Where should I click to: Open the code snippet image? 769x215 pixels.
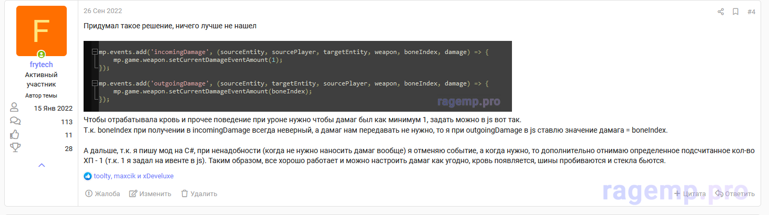click(298, 76)
